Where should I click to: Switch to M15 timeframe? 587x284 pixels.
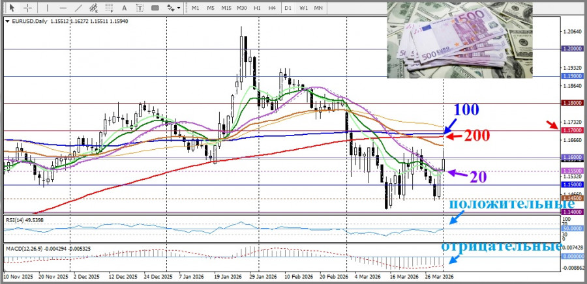[x=226, y=7]
